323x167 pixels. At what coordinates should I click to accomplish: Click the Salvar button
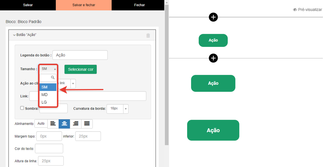point(28,5)
